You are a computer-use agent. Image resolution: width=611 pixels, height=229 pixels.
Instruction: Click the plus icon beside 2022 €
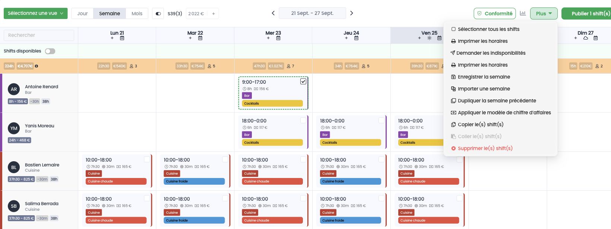[x=213, y=13]
